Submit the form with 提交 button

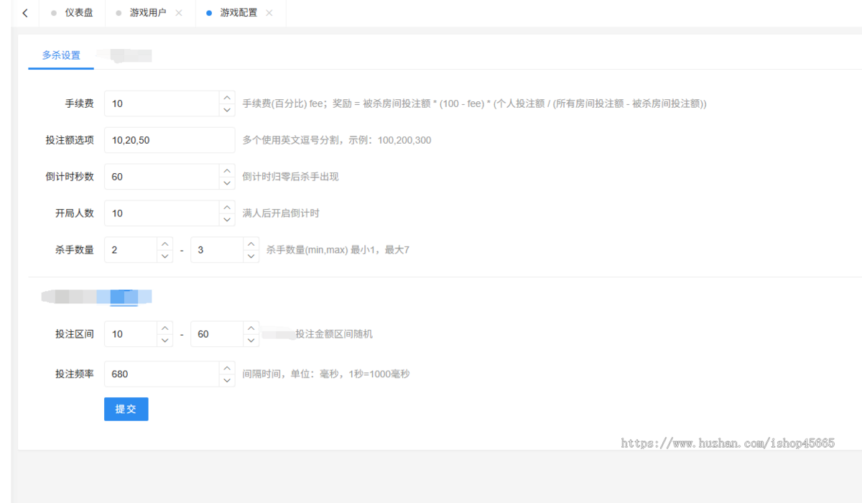tap(126, 409)
